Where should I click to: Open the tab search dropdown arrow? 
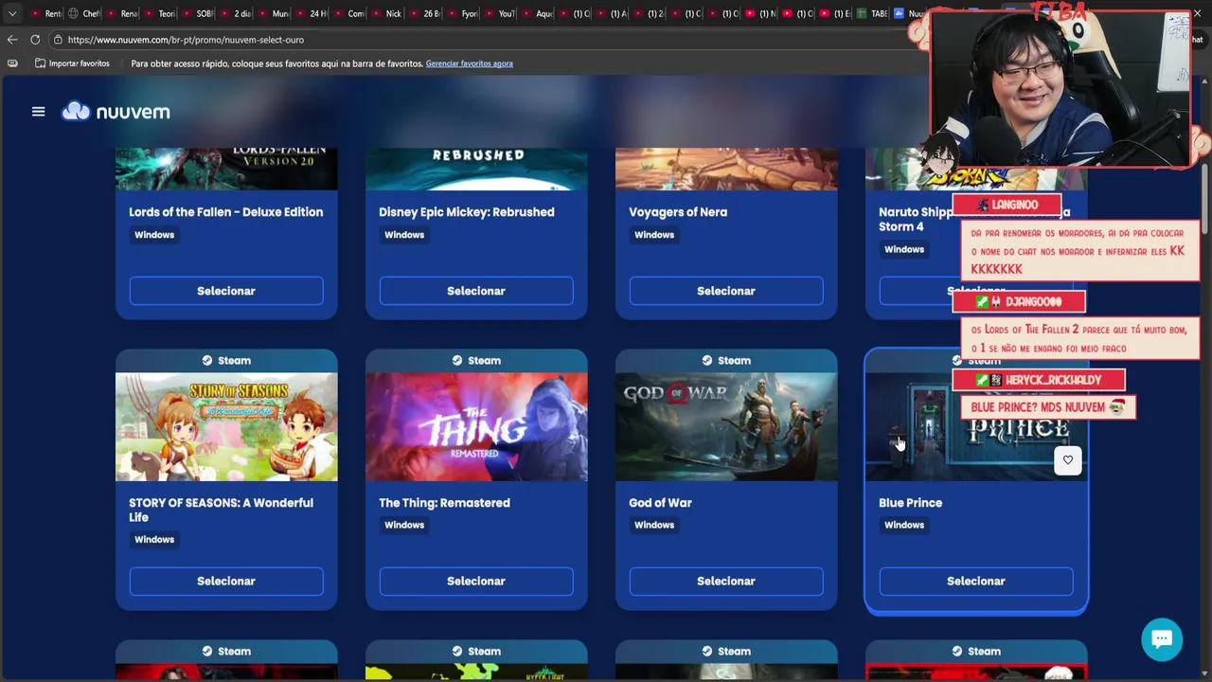coord(11,13)
